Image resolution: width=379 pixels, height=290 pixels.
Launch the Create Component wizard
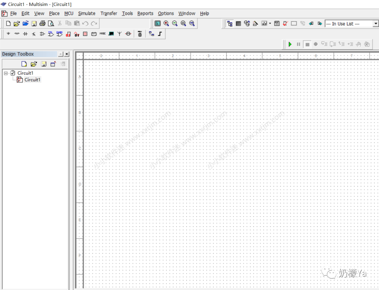tap(255, 24)
